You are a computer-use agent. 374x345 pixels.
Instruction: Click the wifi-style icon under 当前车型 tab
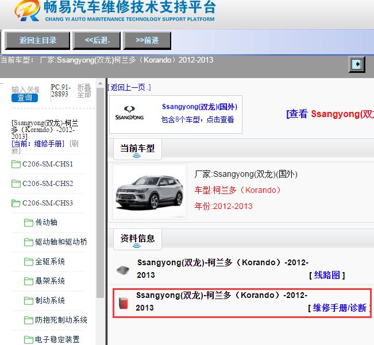click(137, 156)
